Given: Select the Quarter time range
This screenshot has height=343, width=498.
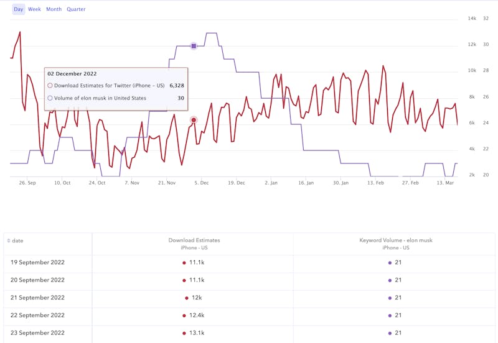Looking at the screenshot, I should click(76, 9).
